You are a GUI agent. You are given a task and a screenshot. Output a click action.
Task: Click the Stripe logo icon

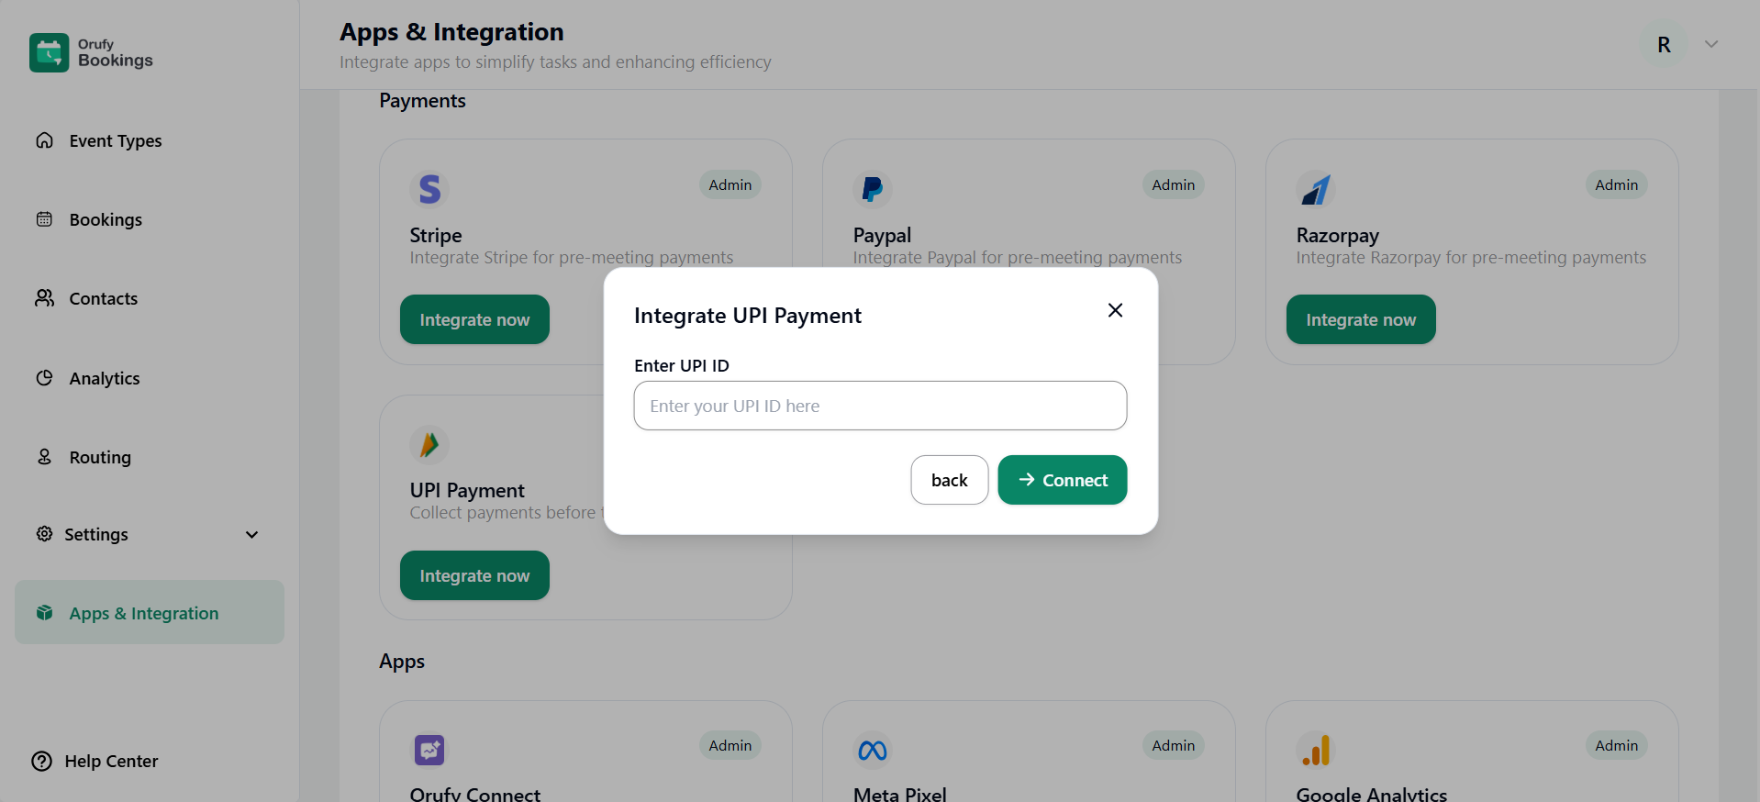[429, 189]
